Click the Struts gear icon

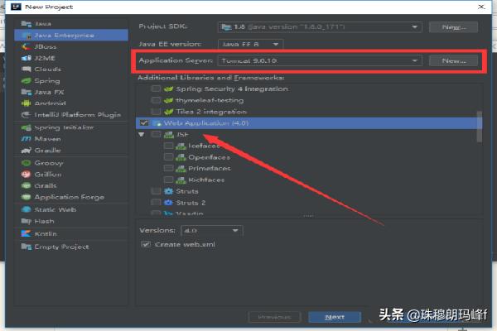tap(169, 191)
